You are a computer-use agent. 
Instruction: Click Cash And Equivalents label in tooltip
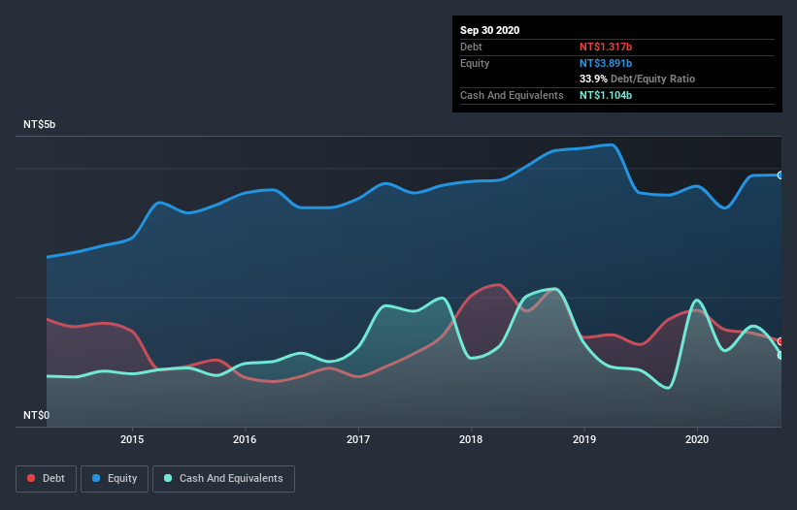point(512,95)
